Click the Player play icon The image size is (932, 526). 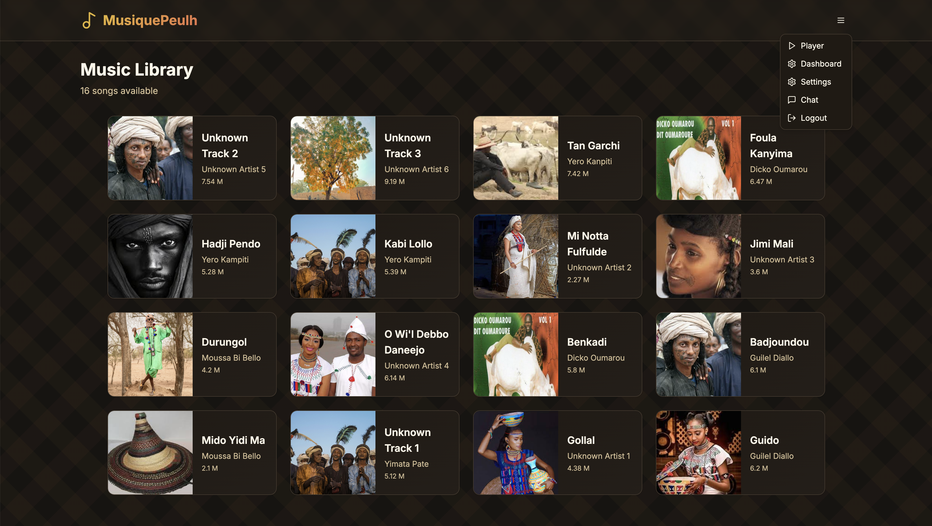tap(792, 46)
